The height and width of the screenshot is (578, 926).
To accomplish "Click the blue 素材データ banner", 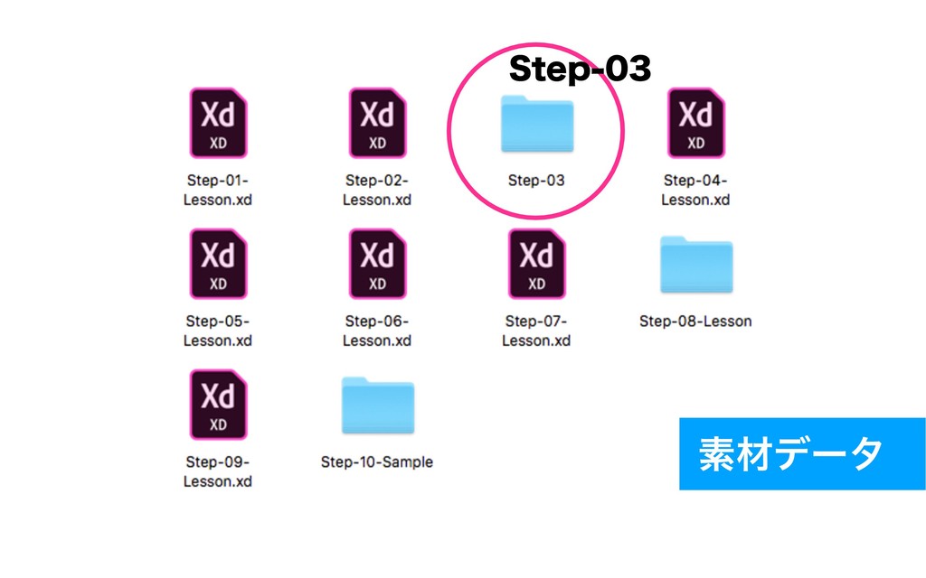I will click(802, 453).
